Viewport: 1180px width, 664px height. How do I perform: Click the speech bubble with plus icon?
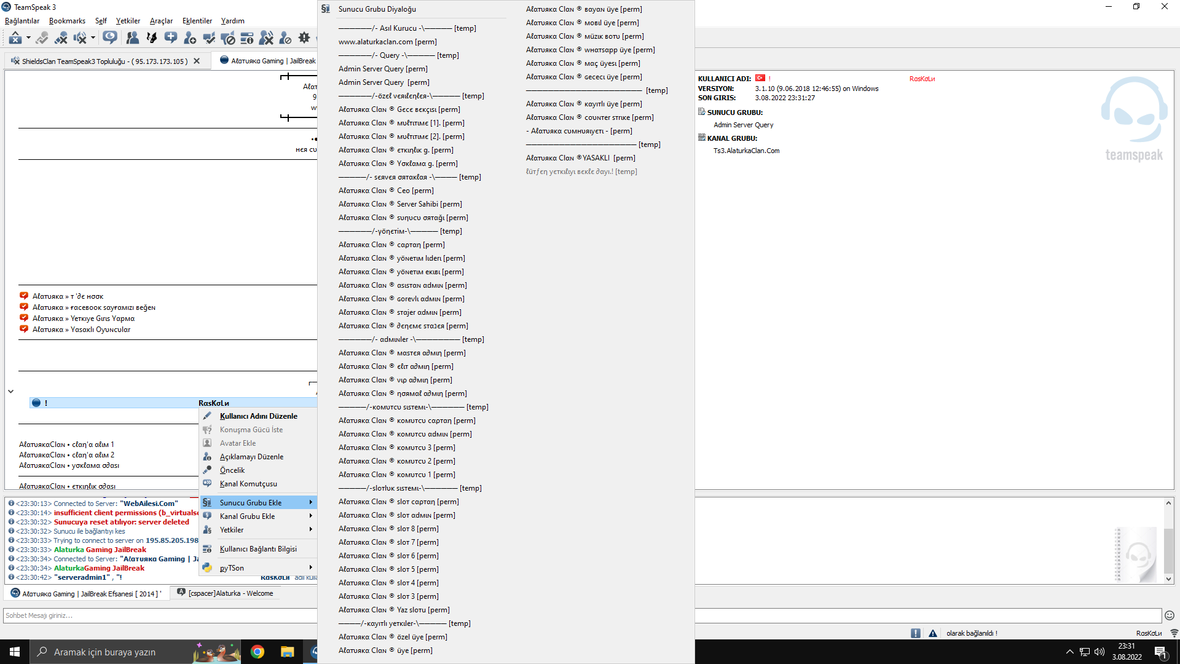click(171, 38)
